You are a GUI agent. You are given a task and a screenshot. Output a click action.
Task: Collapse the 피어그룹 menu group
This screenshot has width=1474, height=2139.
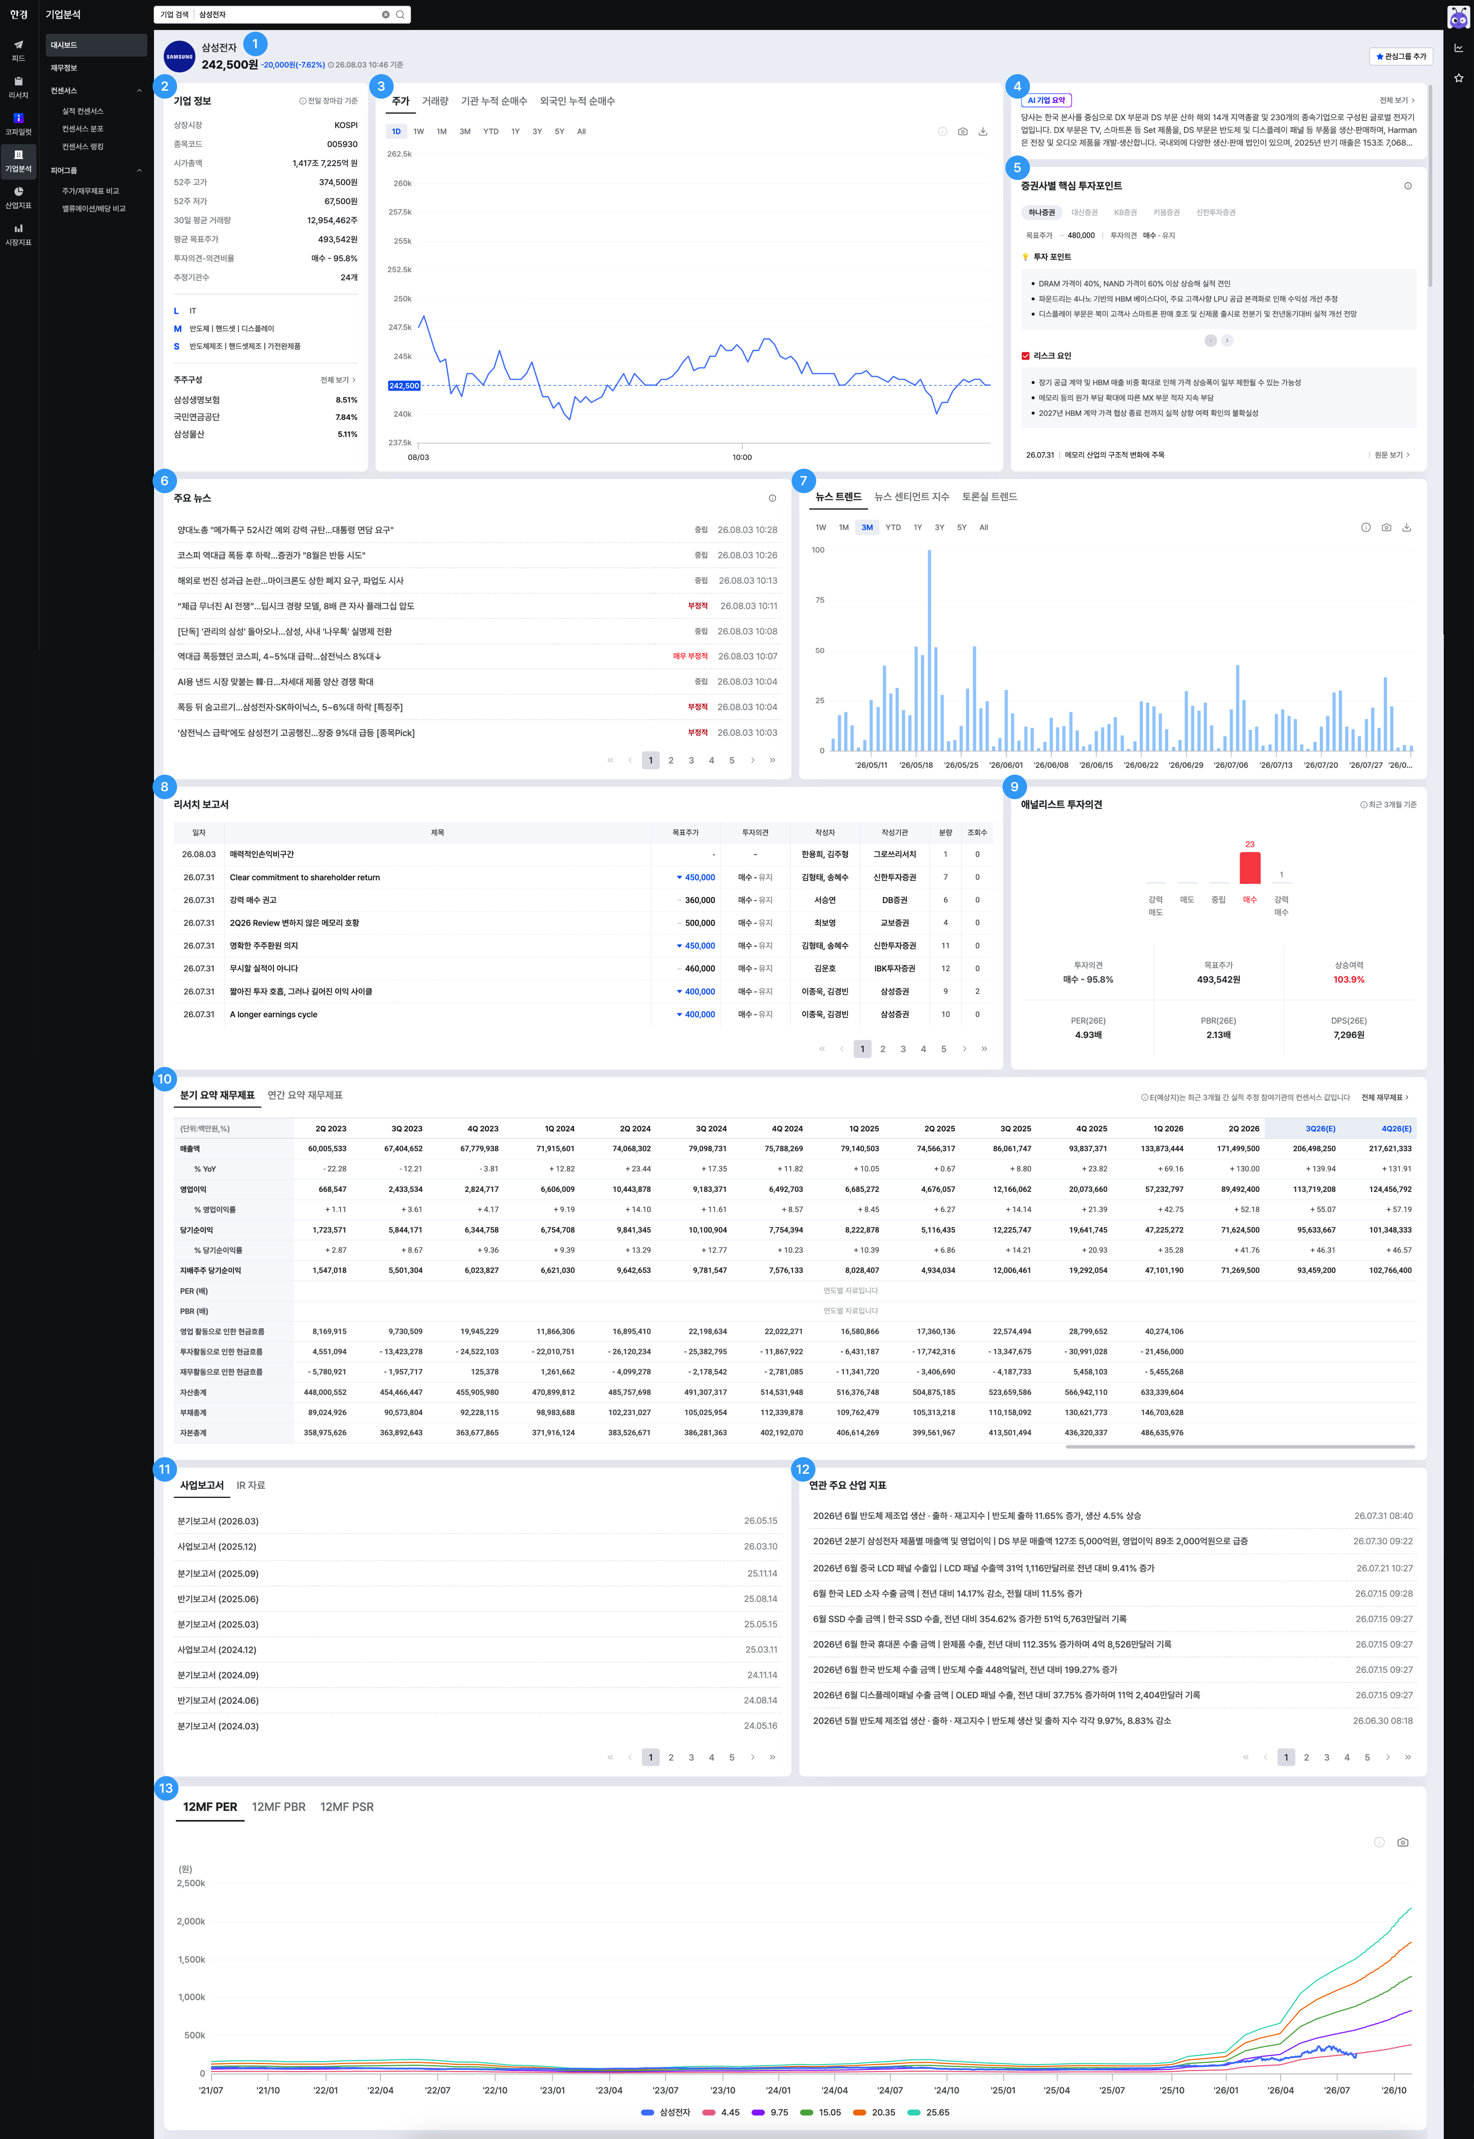coord(140,171)
